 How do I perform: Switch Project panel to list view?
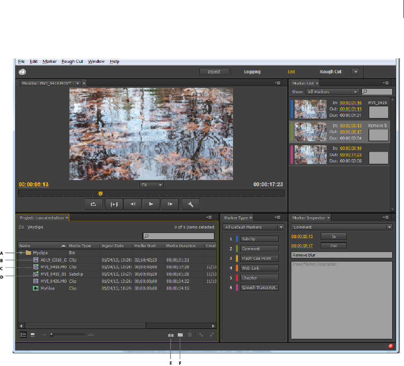(x=24, y=335)
